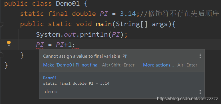Click the italic out field in System.out
This screenshot has height=104, width=221.
[70, 35]
